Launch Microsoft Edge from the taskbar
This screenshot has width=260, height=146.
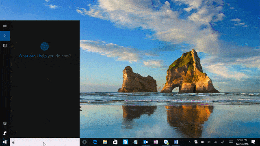pos(95,142)
